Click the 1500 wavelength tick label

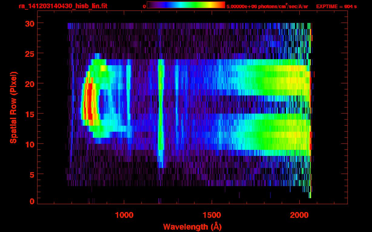pos(212,215)
